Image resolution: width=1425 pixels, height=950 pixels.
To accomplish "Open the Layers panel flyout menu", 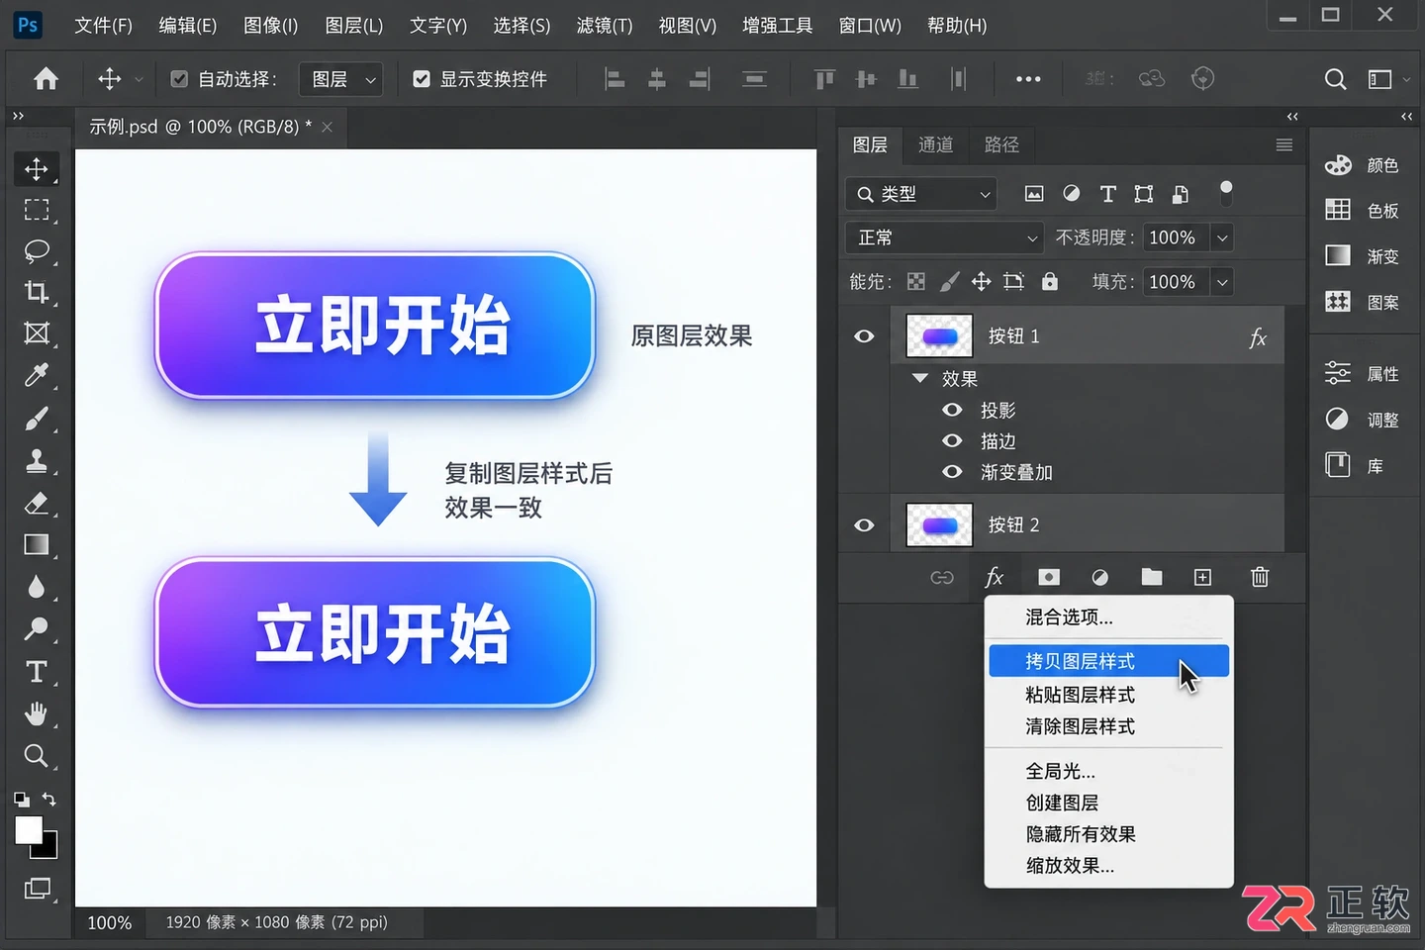I will coord(1284,145).
